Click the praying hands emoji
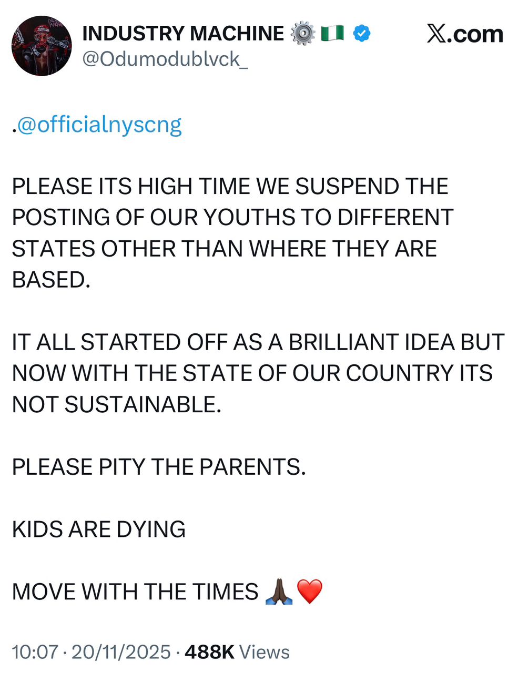 (279, 592)
